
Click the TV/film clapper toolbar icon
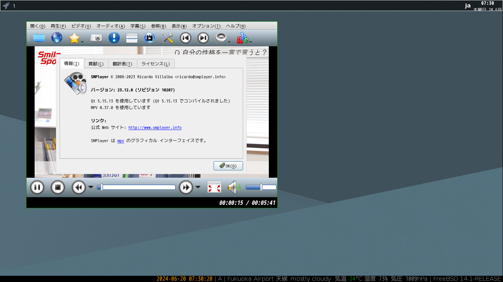[x=150, y=38]
